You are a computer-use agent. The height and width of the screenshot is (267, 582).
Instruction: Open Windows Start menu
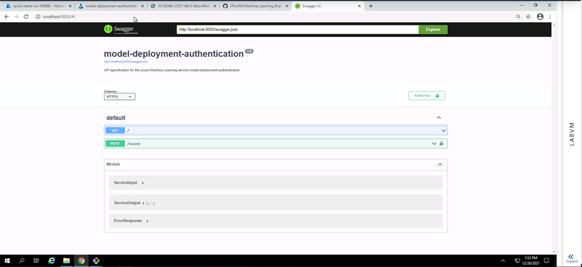[7, 261]
